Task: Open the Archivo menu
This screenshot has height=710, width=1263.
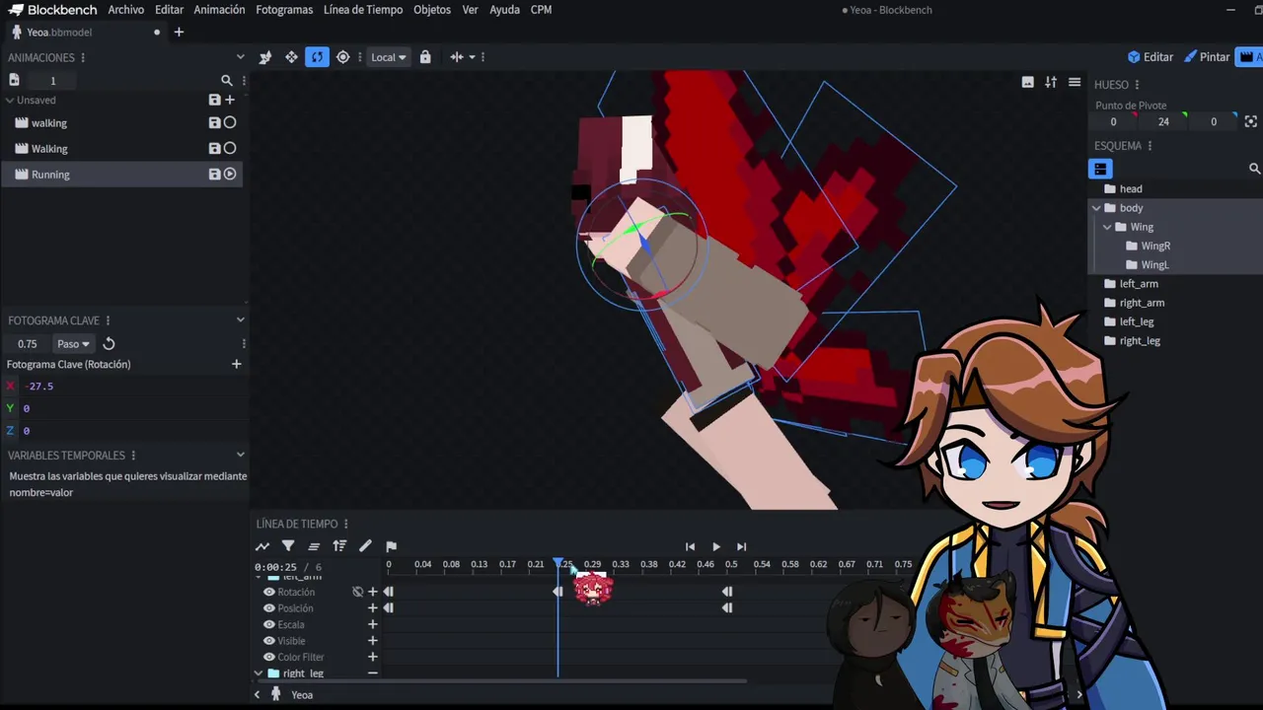Action: tap(126, 10)
